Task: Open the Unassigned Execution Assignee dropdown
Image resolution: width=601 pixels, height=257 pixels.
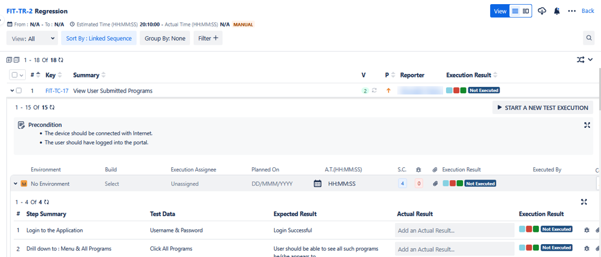Action: click(x=185, y=184)
